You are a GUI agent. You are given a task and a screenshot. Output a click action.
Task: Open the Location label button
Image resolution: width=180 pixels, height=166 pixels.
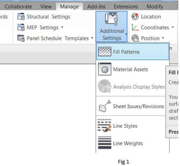(x=151, y=17)
